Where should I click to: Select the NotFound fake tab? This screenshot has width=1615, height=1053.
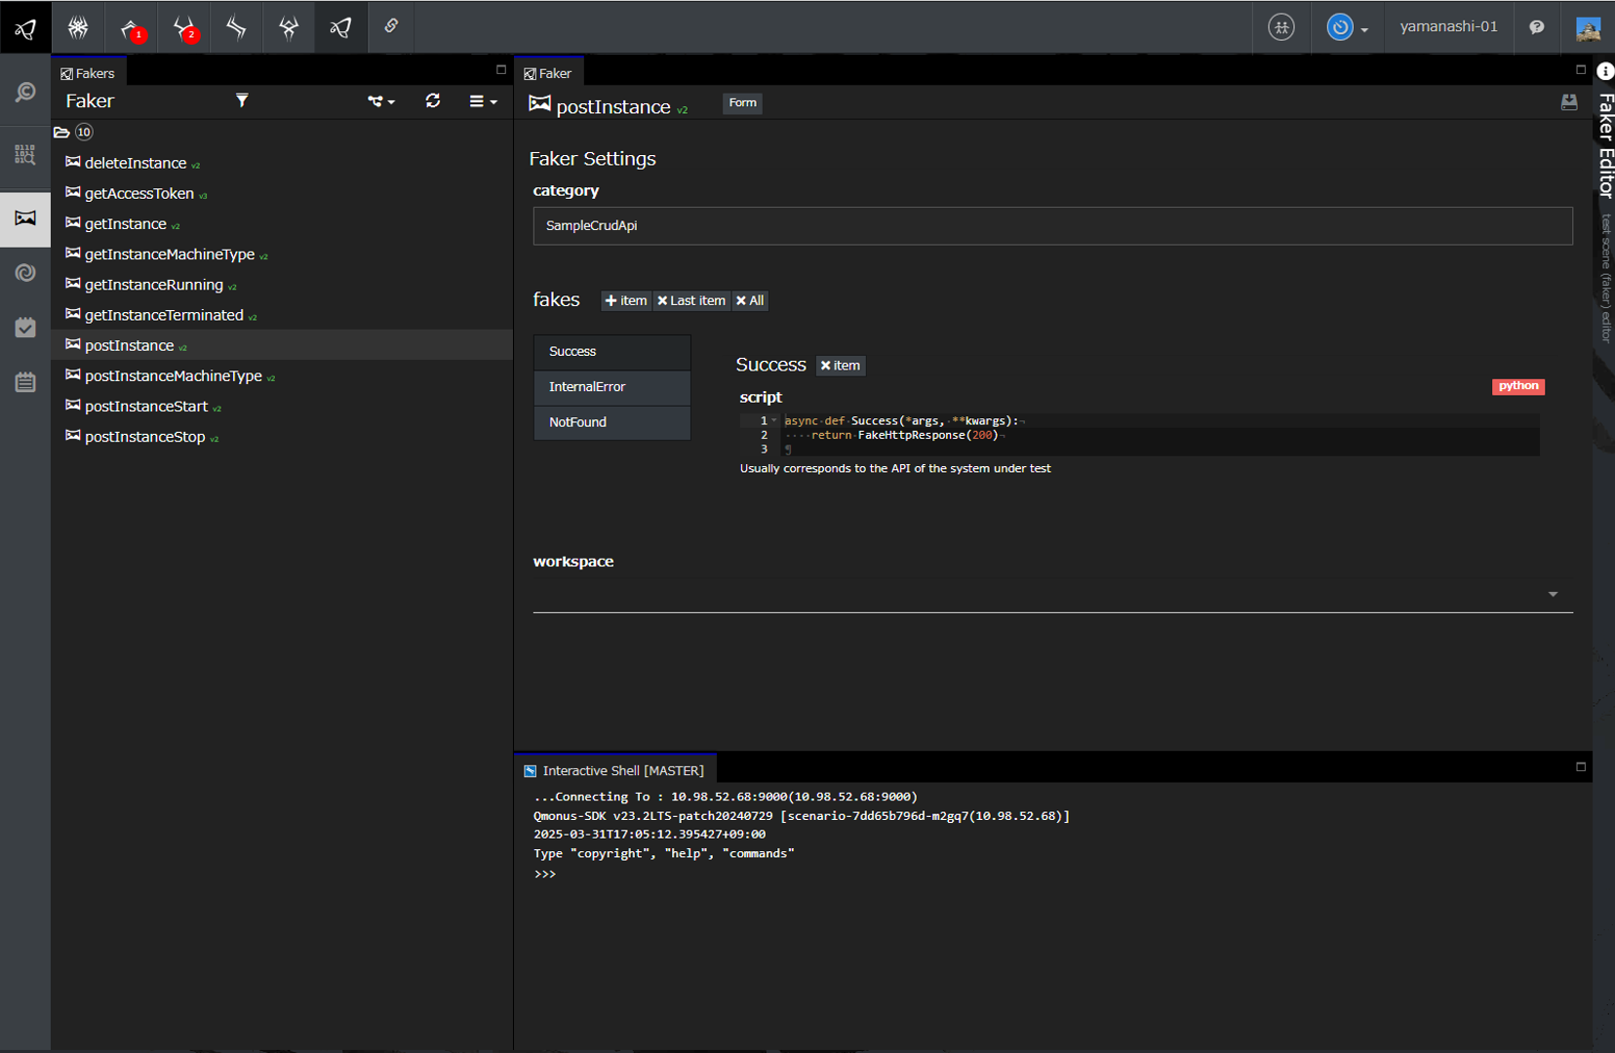click(611, 422)
